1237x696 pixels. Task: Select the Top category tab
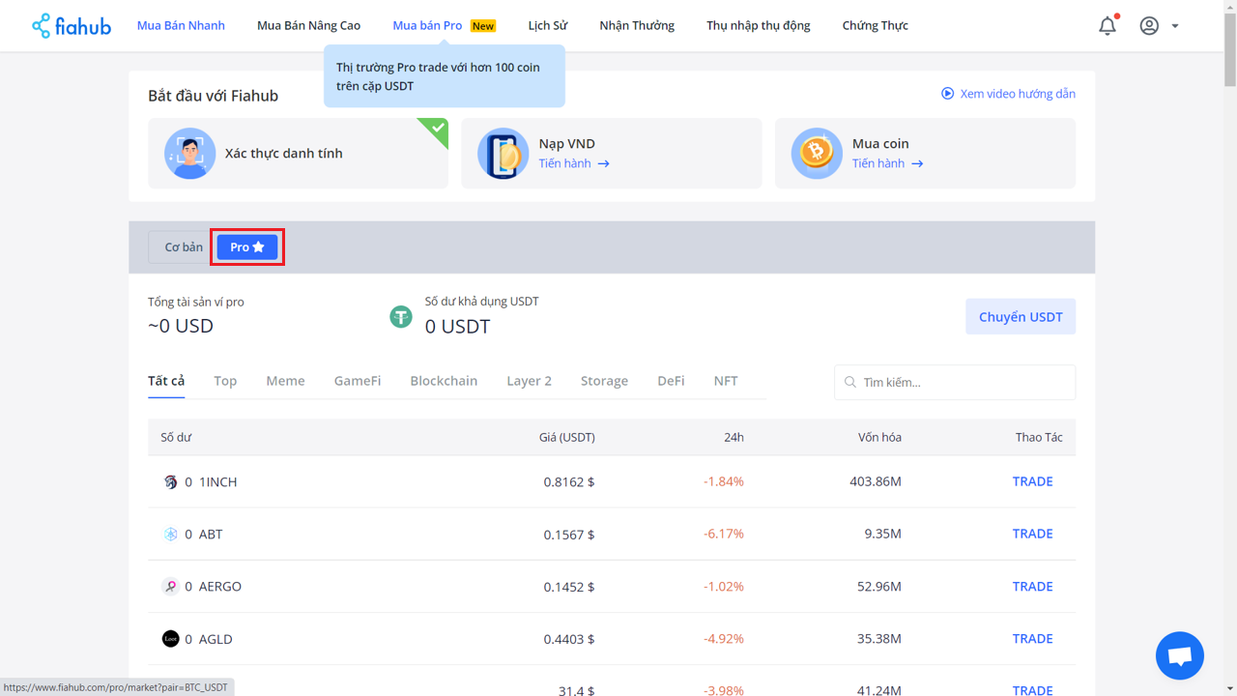[x=225, y=381]
